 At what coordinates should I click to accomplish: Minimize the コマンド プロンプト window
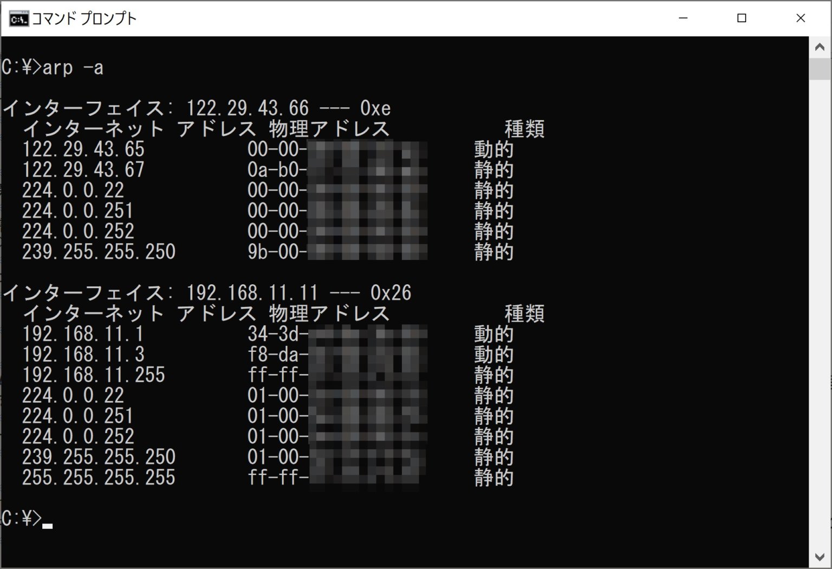click(x=683, y=18)
